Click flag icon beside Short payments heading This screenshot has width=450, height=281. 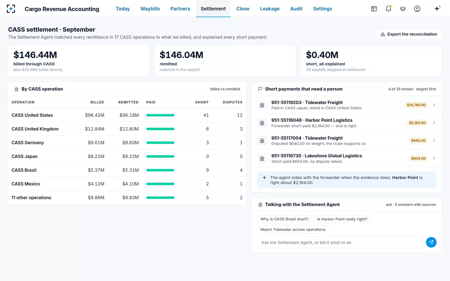point(260,89)
